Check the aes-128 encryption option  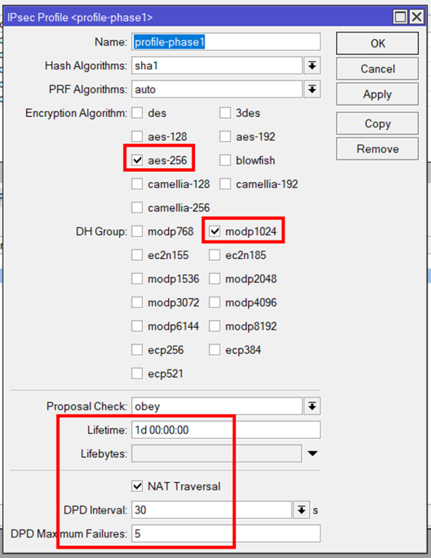[x=137, y=137]
